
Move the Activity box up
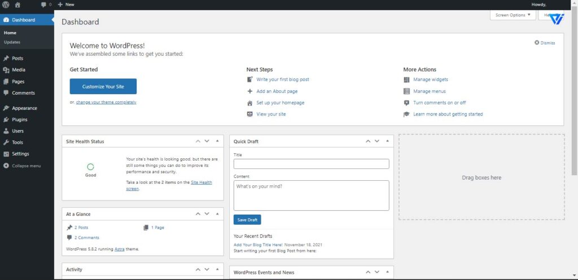pos(198,269)
